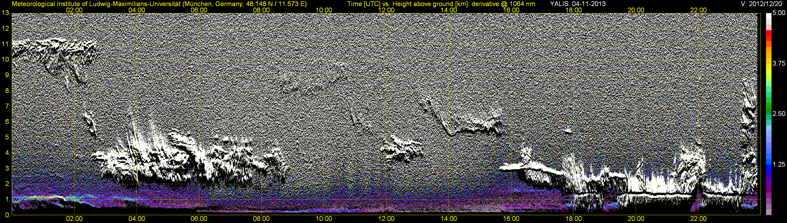
Task: Click the height axis label '10.'
Action: tap(6, 60)
